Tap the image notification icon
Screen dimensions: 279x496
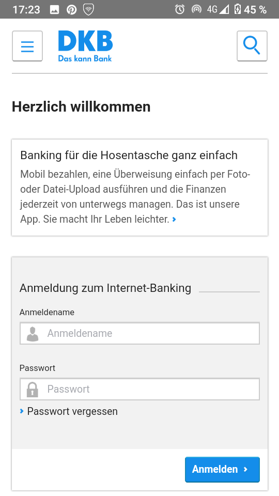tap(54, 9)
